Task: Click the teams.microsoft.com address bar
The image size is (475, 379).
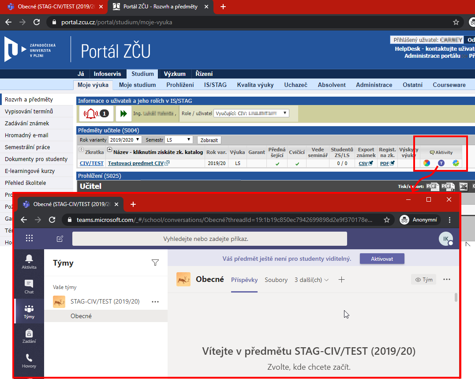Action: (224, 220)
